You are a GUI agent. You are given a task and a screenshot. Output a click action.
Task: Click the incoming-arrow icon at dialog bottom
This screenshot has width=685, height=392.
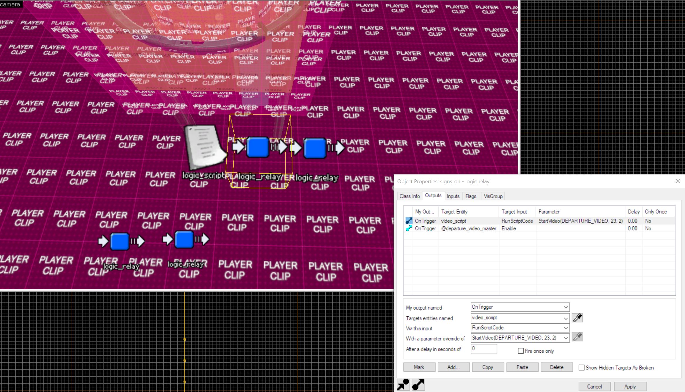click(x=403, y=384)
